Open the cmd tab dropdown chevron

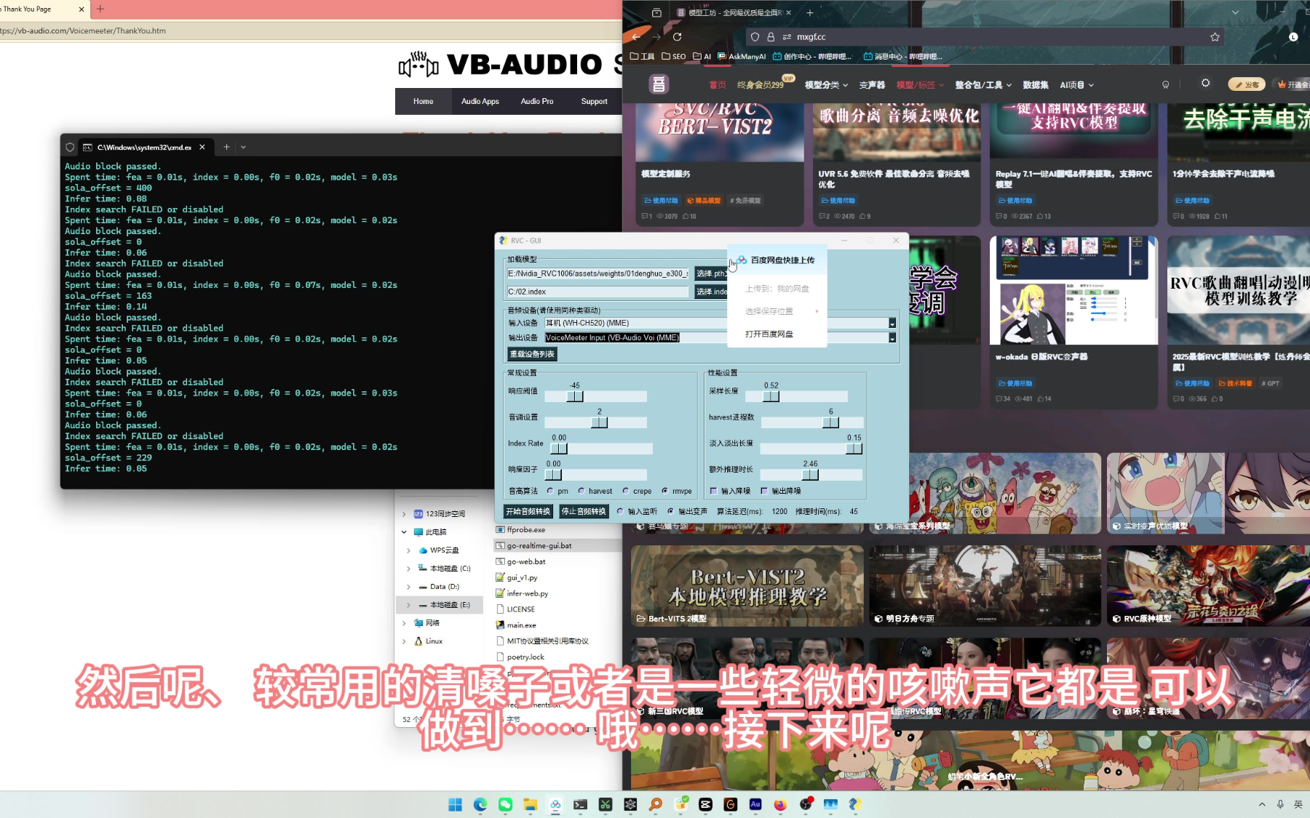(243, 147)
